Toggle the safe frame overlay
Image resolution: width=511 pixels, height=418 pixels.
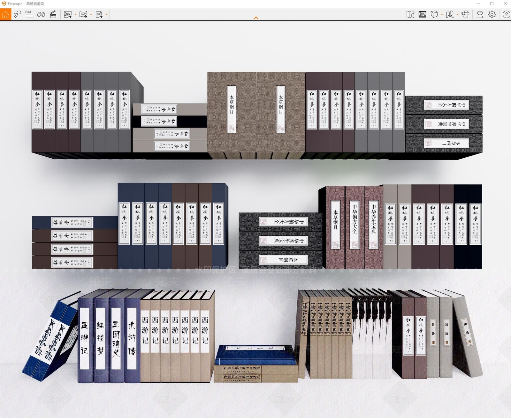coord(422,14)
